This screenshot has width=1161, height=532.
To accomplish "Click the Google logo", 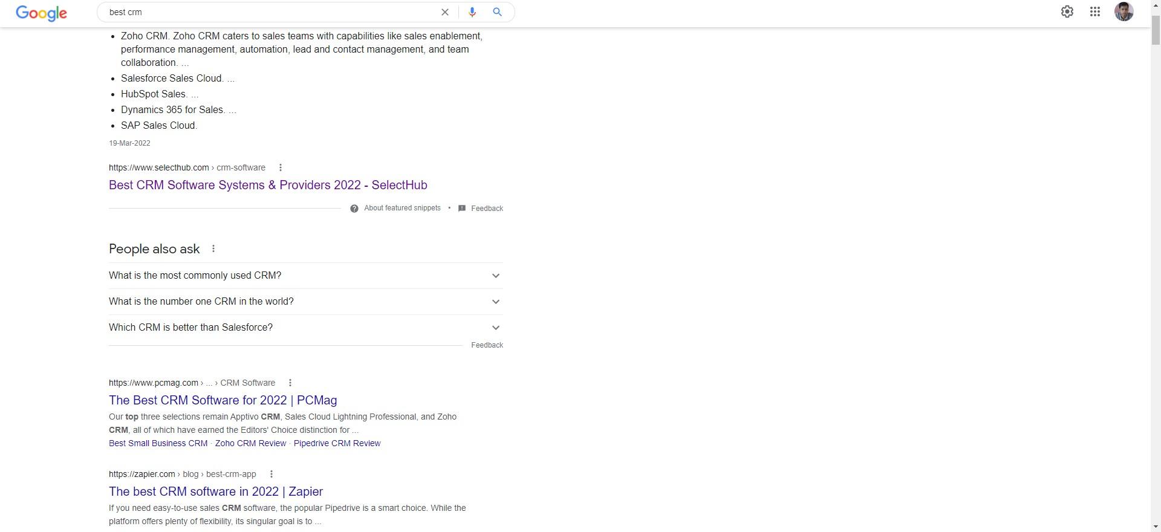I will [41, 13].
